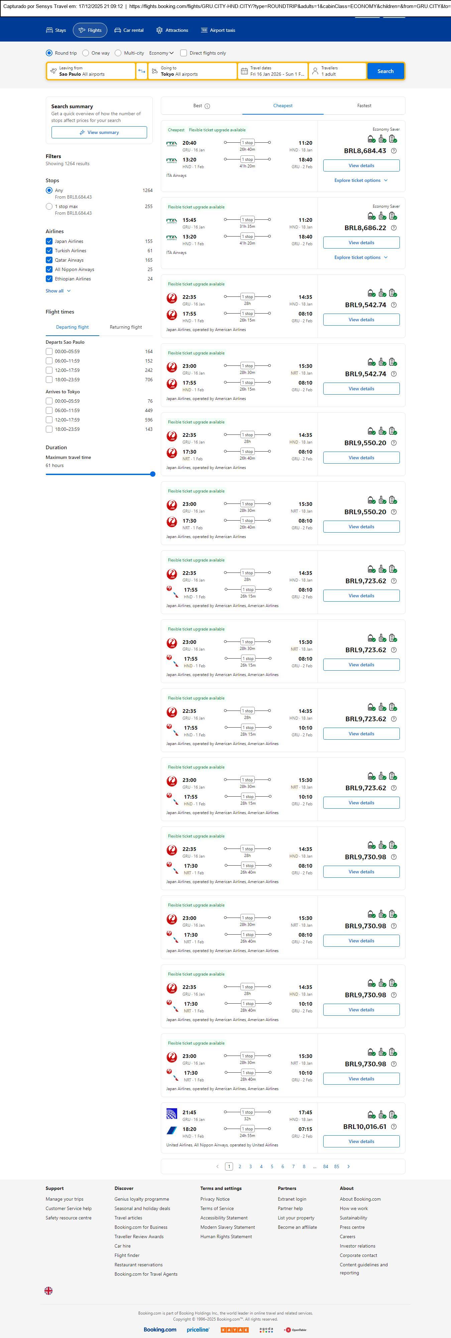Viewport: 451px width, 1338px height.
Task: Click the View summary button
Action: click(x=99, y=132)
